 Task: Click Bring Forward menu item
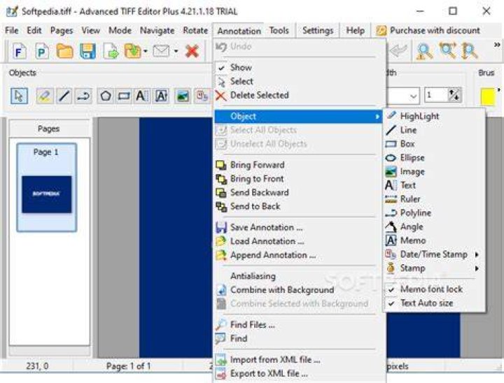pos(300,165)
